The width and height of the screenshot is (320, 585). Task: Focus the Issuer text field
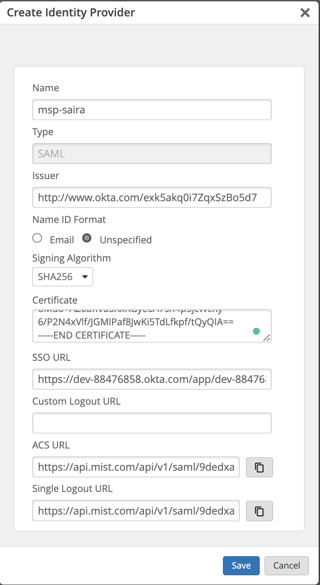(x=152, y=198)
